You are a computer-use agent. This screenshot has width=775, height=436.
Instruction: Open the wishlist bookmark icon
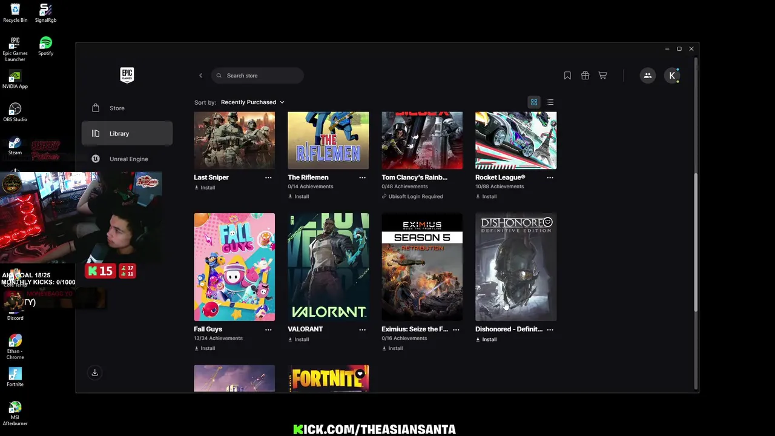click(x=567, y=76)
